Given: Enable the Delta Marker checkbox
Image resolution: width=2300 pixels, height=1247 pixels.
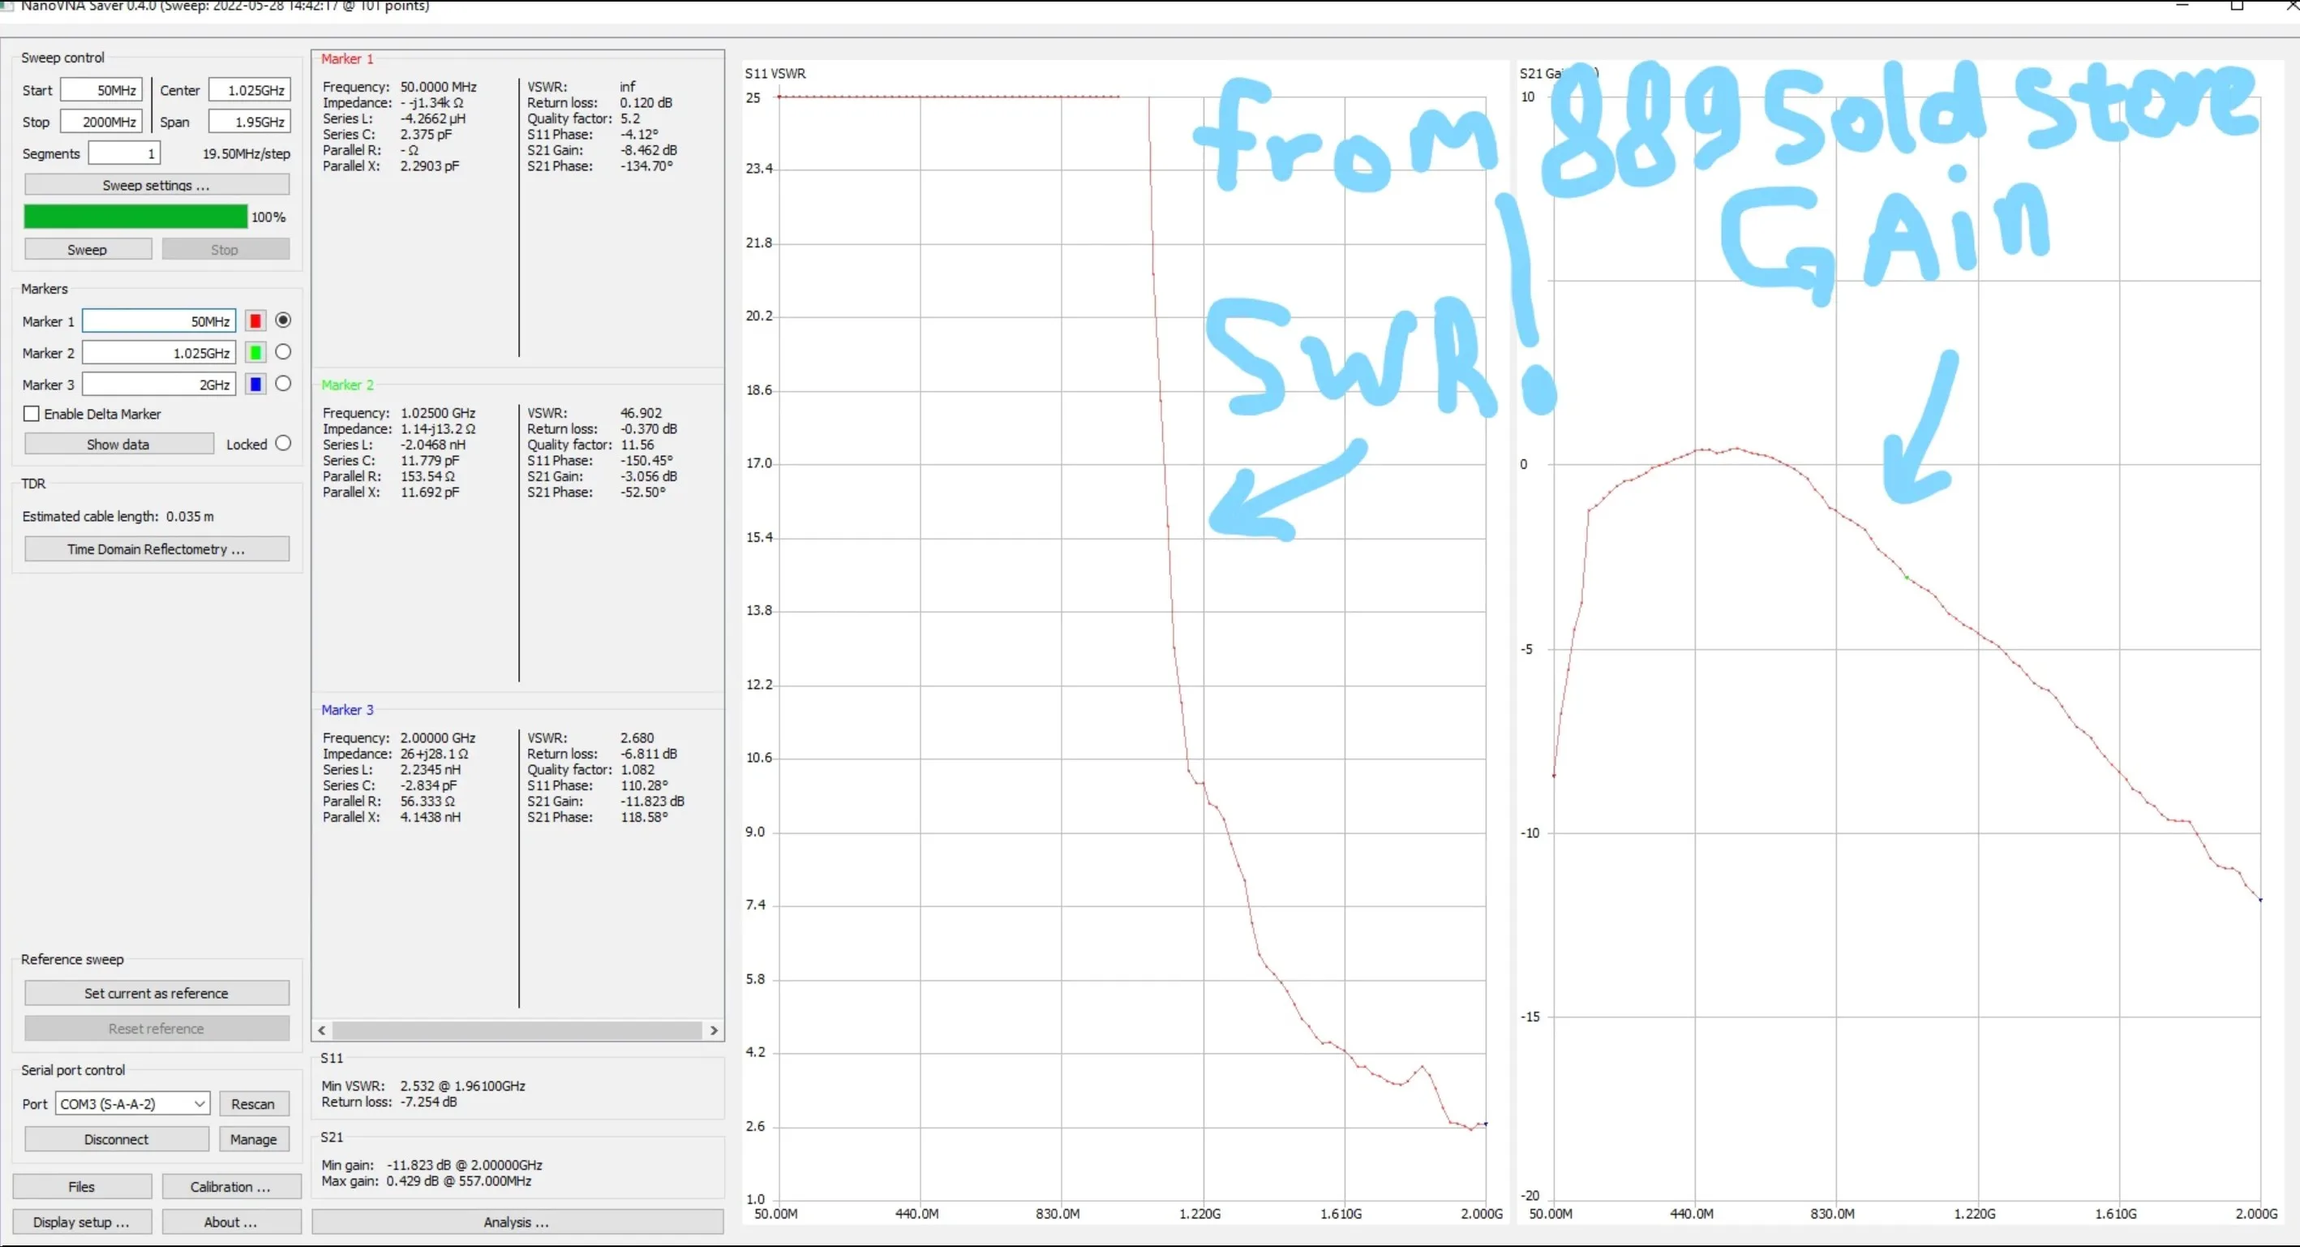Looking at the screenshot, I should tap(32, 414).
